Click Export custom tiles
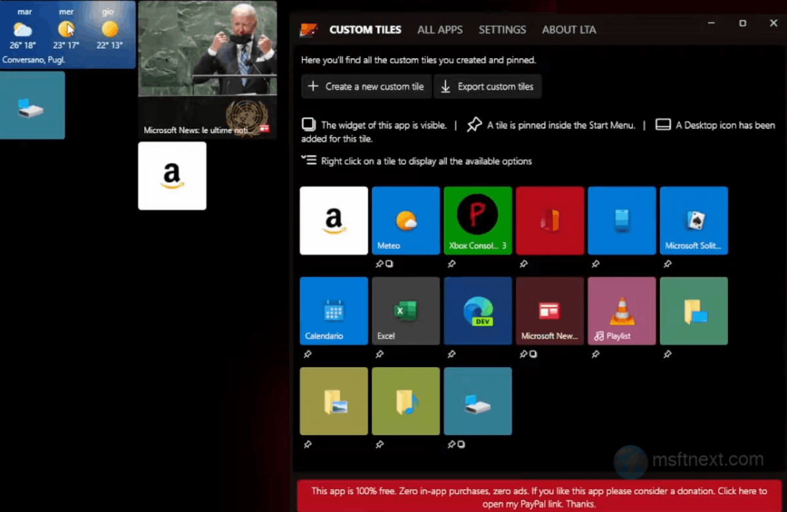Image resolution: width=787 pixels, height=512 pixels. pyautogui.click(x=488, y=86)
